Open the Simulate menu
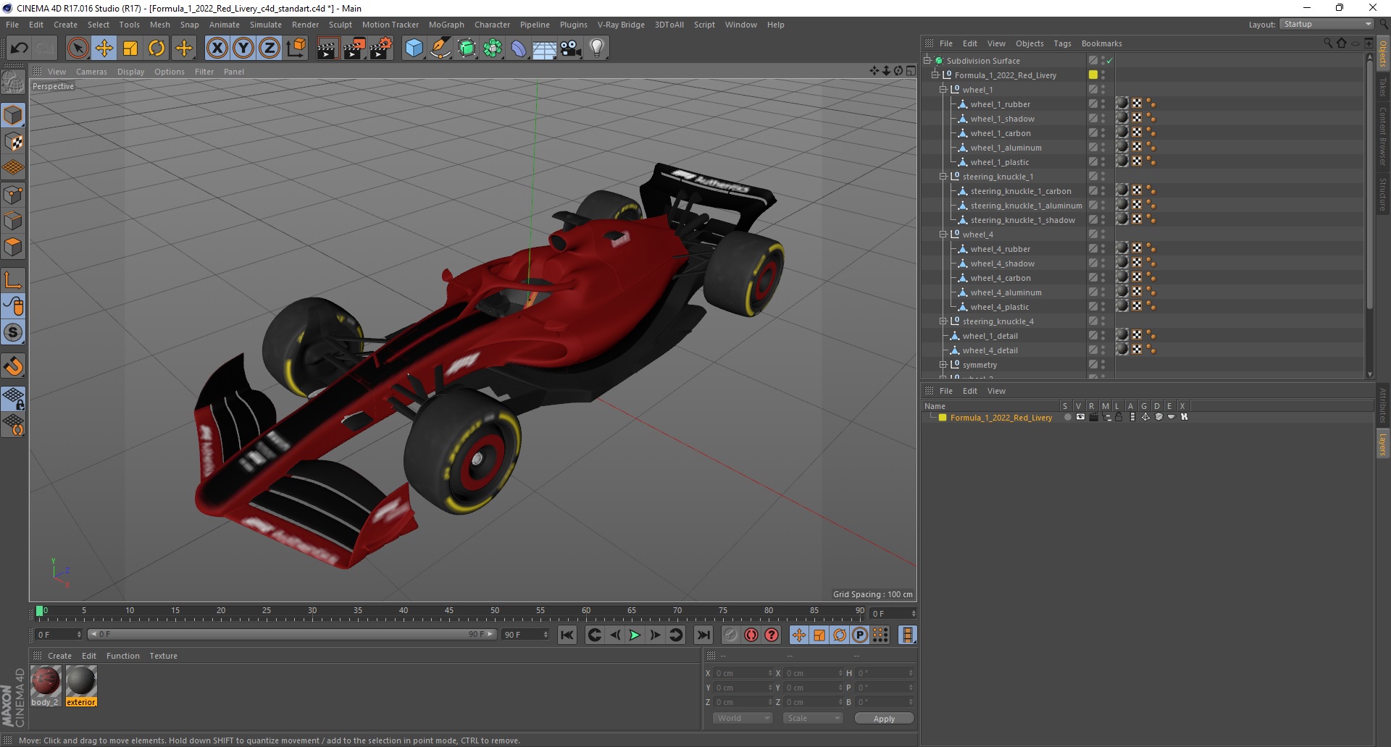 266,25
